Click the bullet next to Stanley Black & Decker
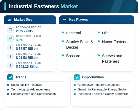Screen dimensions: 138x110 tap(63, 41)
